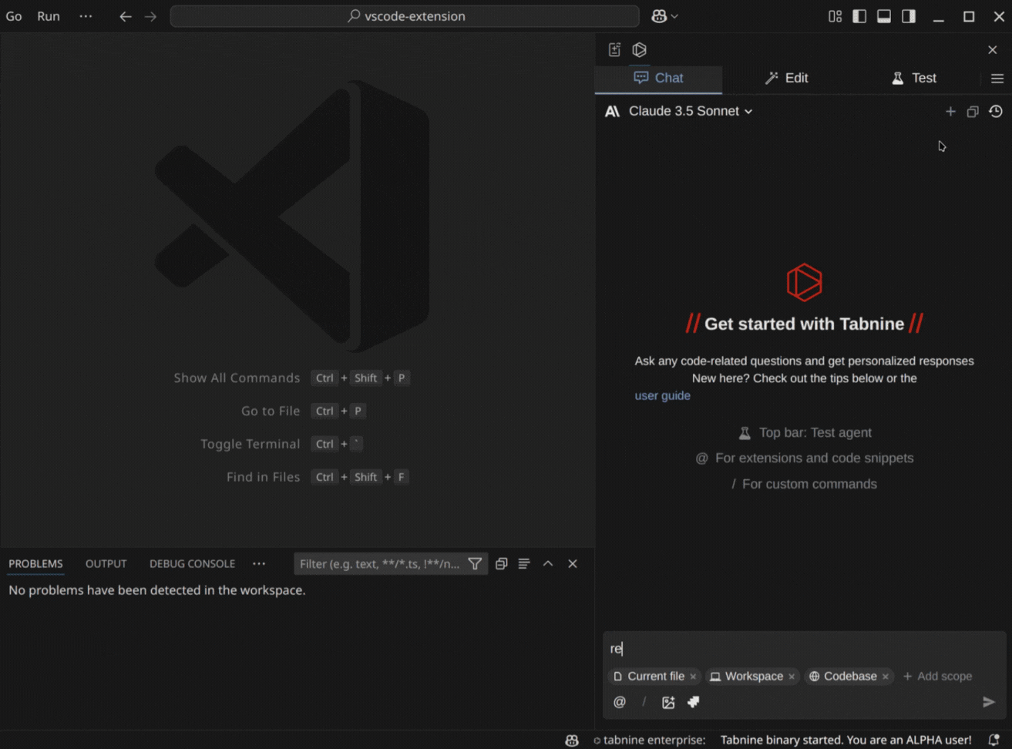
Task: Open the Problems filter funnel icon
Action: (x=475, y=564)
